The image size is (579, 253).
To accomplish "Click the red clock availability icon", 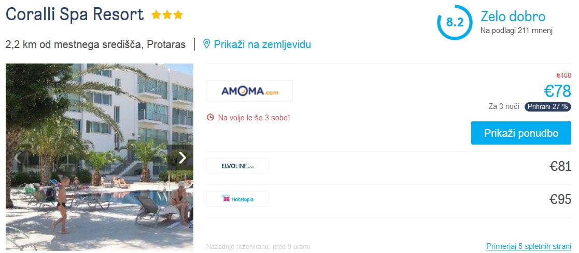I will pos(210,118).
